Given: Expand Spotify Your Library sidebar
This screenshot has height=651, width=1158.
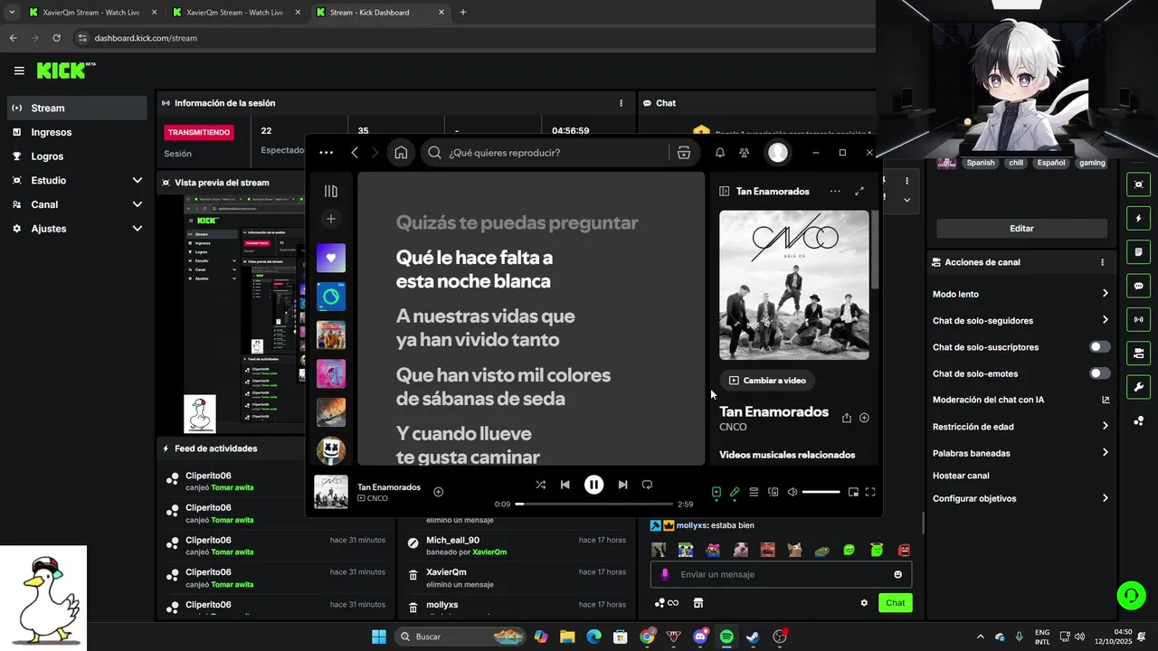Looking at the screenshot, I should [x=331, y=191].
